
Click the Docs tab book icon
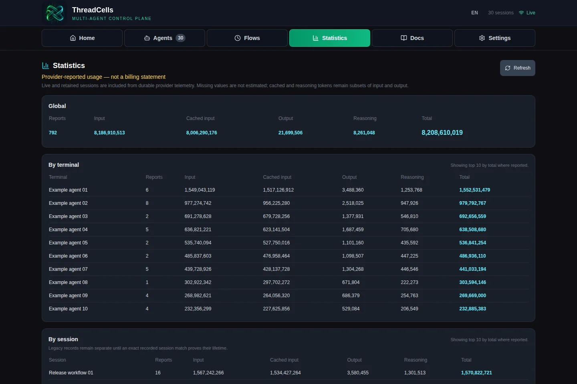404,38
